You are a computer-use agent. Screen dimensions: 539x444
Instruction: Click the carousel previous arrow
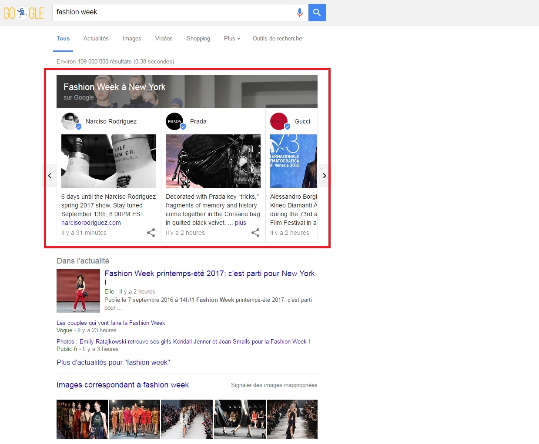(x=50, y=176)
